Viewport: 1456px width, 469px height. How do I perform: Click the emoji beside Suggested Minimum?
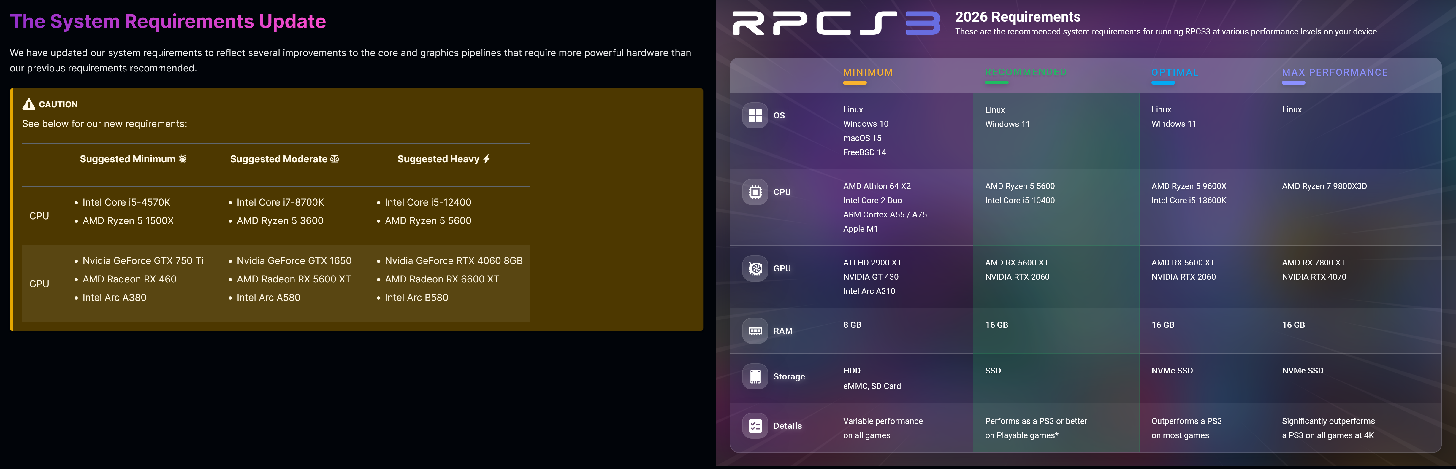[x=183, y=159]
